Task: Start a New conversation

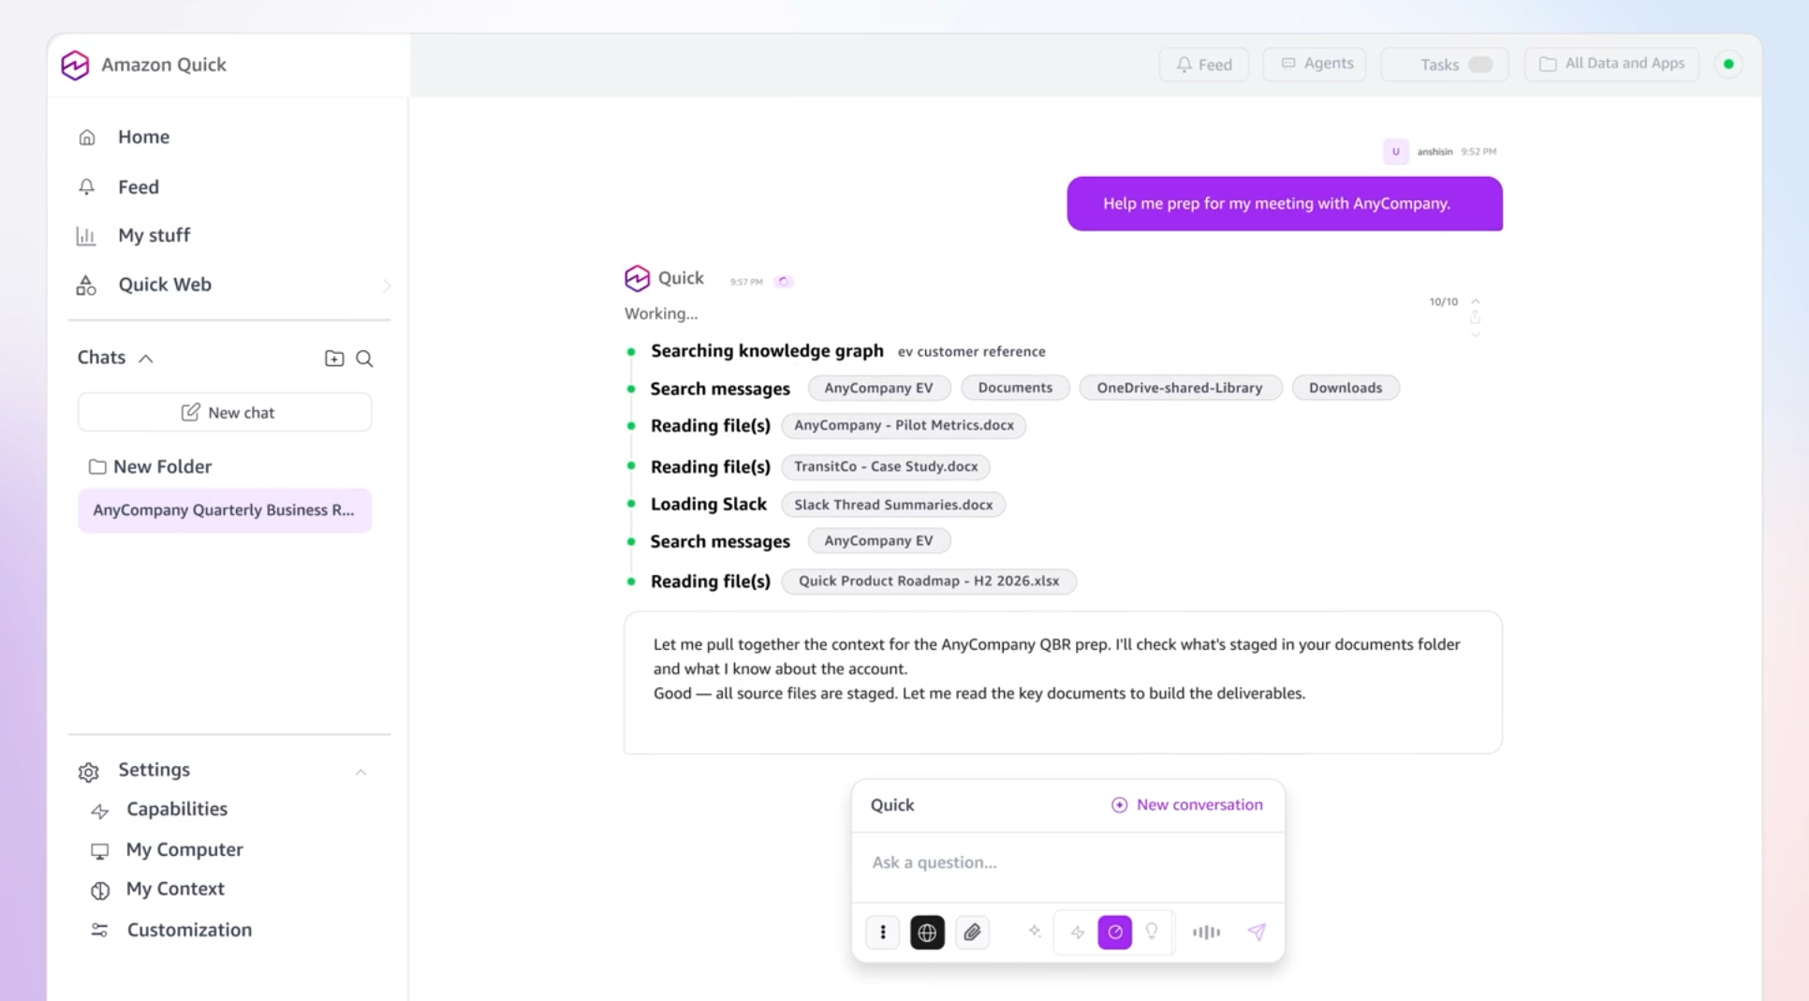Action: [1186, 805]
